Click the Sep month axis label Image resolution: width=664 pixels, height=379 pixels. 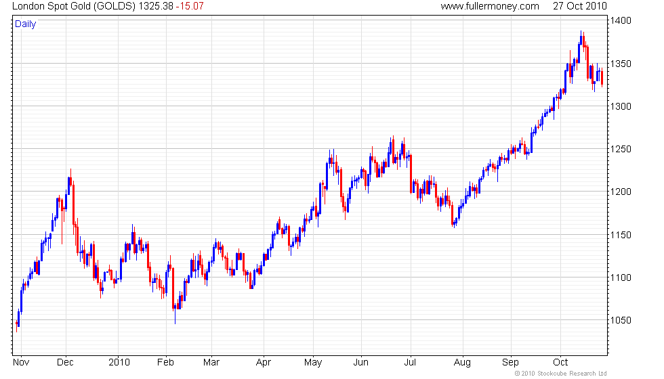[x=510, y=363]
